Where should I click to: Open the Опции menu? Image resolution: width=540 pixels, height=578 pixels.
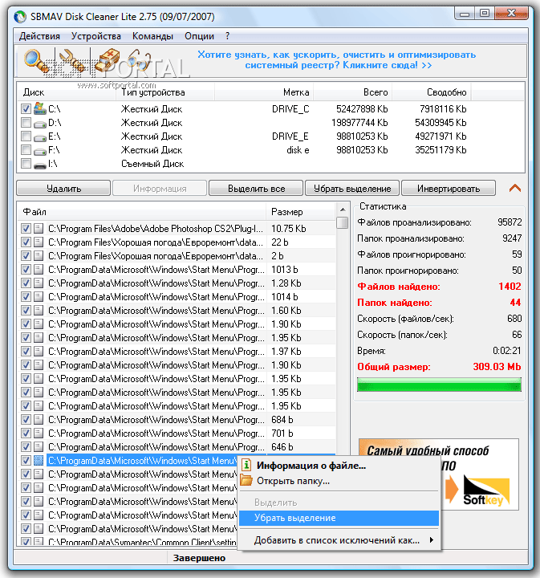tap(199, 36)
